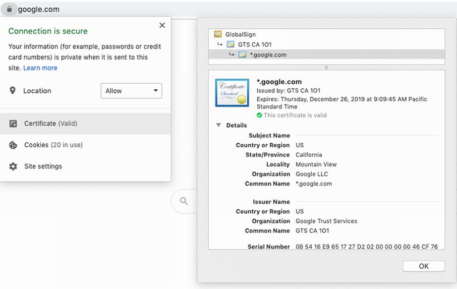This screenshot has width=457, height=289.
Task: Click the google.com address bar text
Action: (38, 9)
